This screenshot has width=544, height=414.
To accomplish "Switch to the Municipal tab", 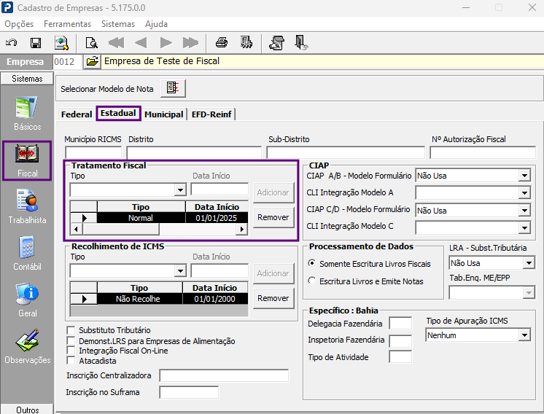I will 163,114.
